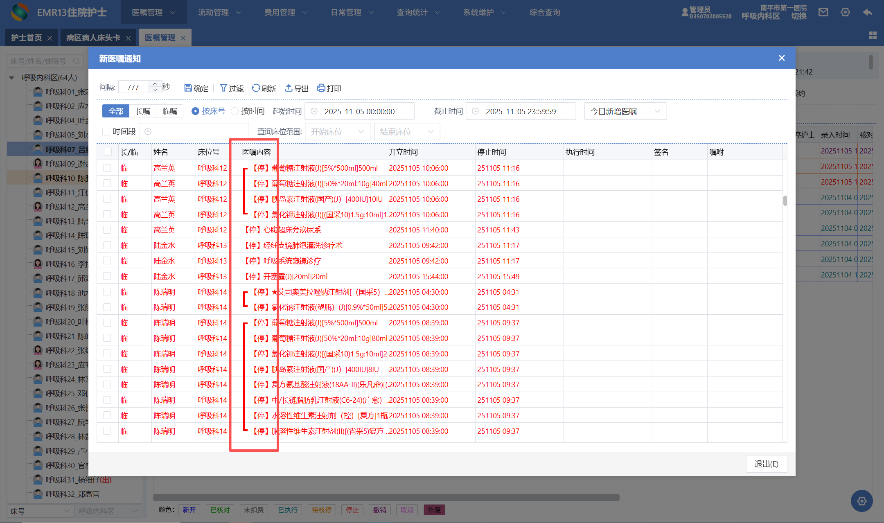Select the 按时间 radio button
This screenshot has height=523, width=884.
[235, 111]
